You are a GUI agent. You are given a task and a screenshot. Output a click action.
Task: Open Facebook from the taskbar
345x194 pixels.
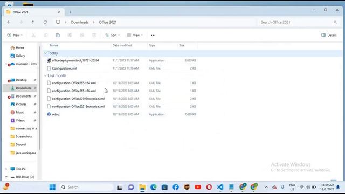[x=176, y=187]
